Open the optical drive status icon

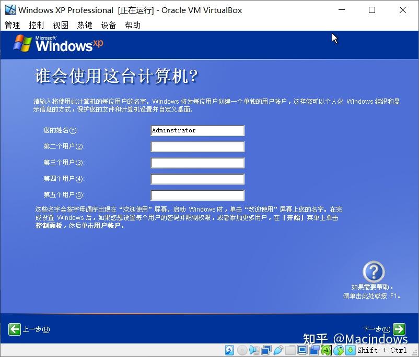(241, 350)
